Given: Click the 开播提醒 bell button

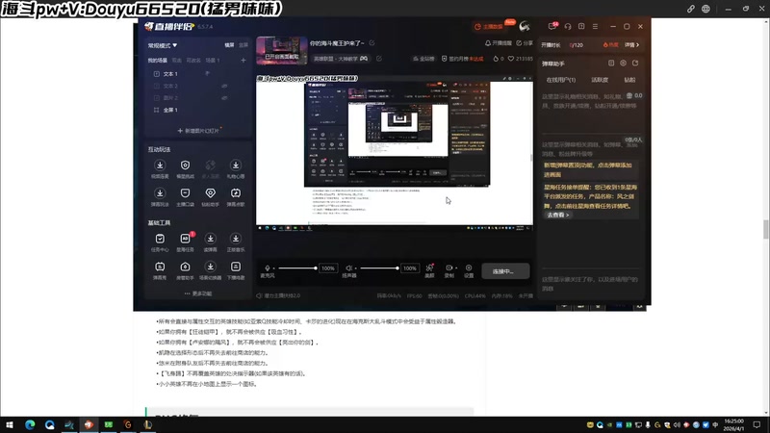Looking at the screenshot, I should (x=499, y=43).
